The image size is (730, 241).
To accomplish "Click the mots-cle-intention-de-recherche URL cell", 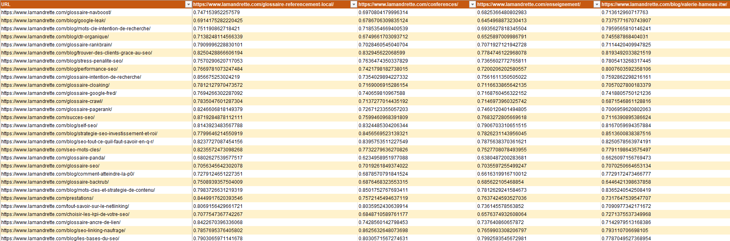I will pyautogui.click(x=96, y=29).
